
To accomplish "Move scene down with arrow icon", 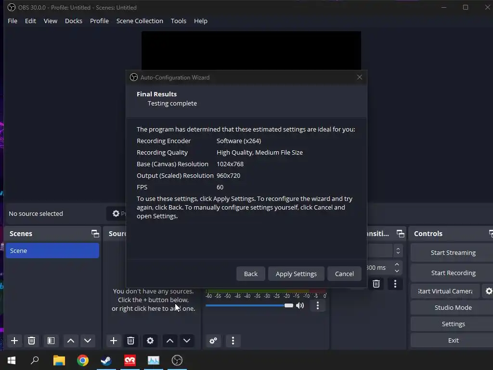I will (x=88, y=341).
